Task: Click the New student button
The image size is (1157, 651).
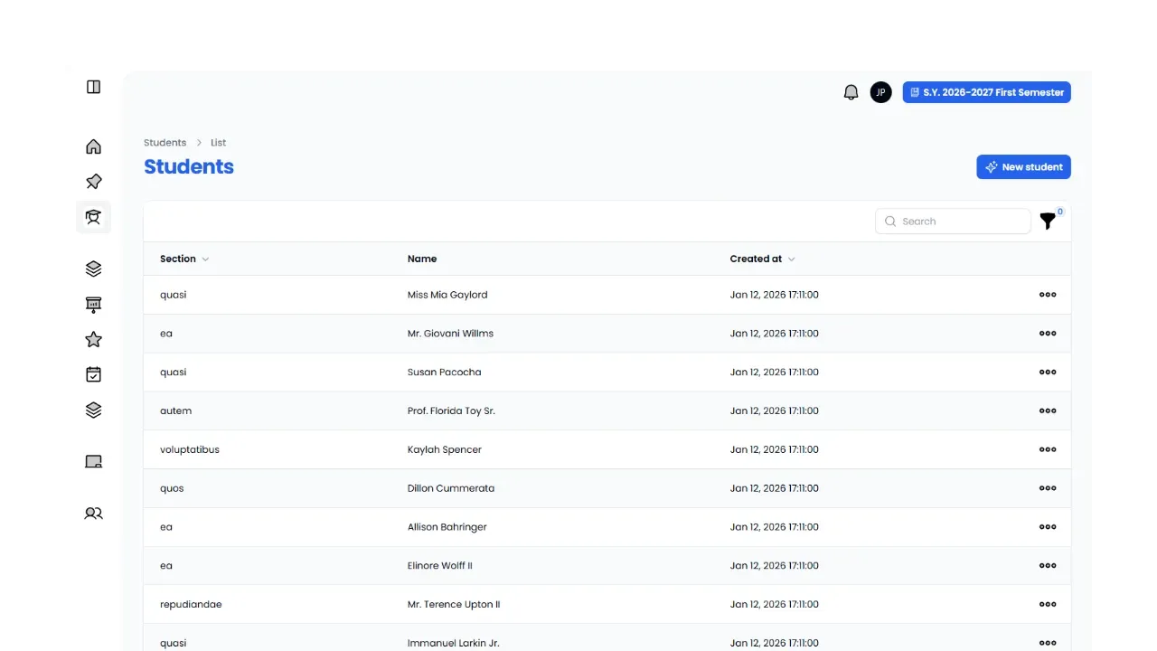Action: (1023, 167)
